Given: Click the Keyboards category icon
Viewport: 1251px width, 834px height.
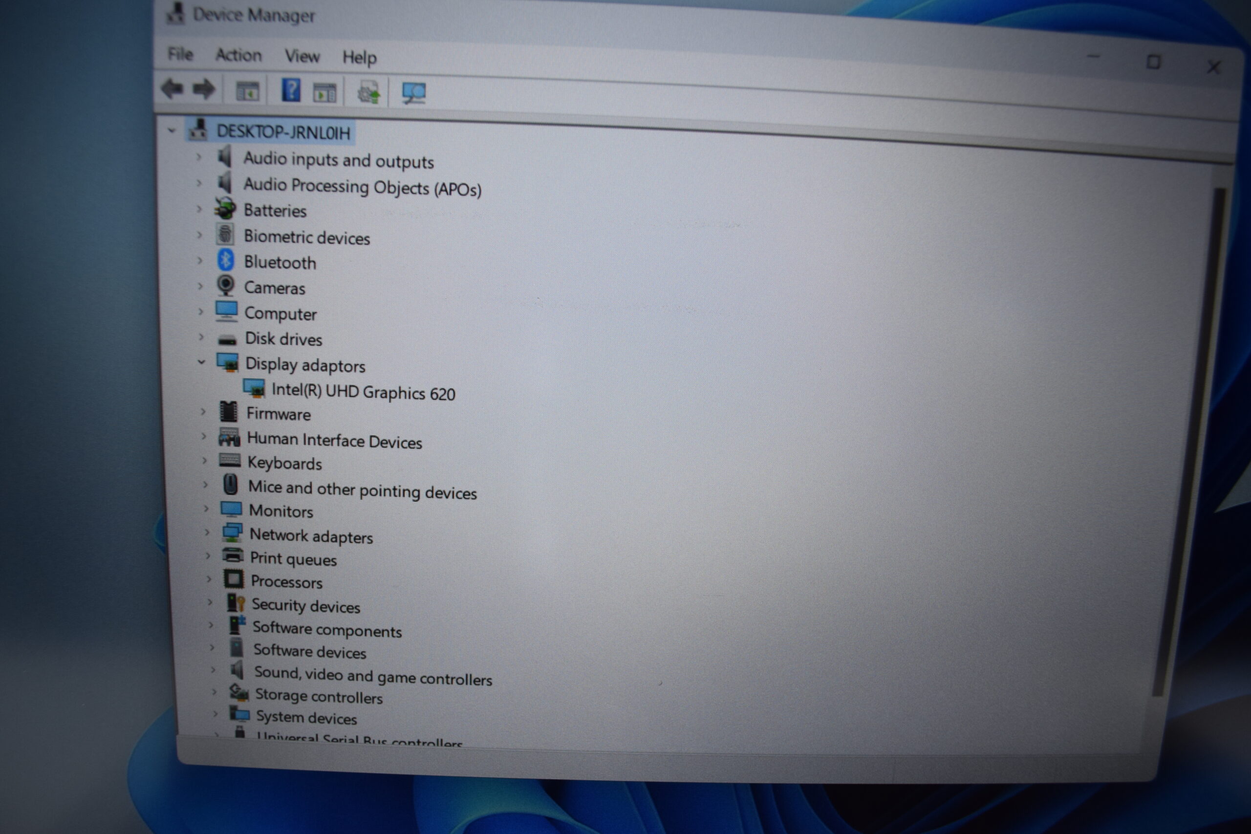Looking at the screenshot, I should pos(230,461).
